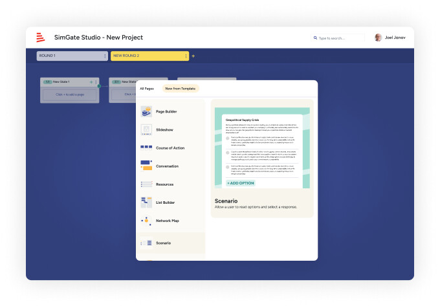
Task: Open ROUND 1 tab options menu
Action: coord(105,56)
